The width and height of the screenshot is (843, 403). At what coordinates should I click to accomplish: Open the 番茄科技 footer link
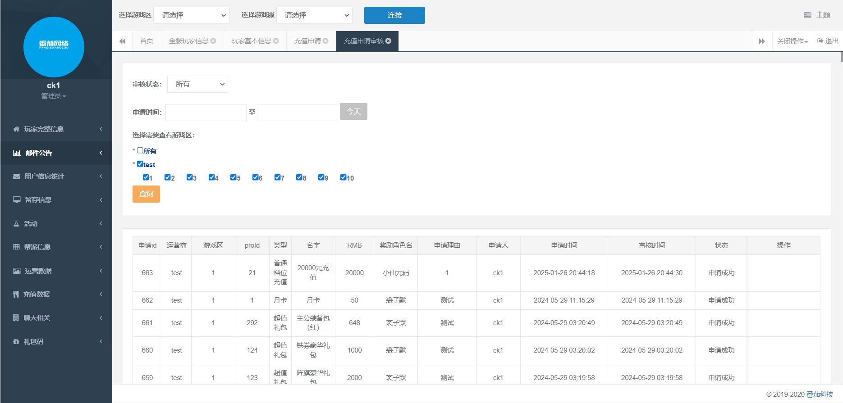820,394
